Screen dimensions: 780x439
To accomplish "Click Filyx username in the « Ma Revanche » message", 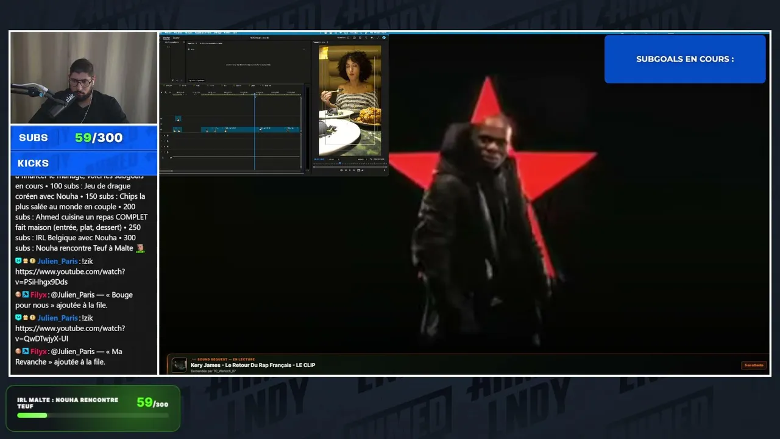I will click(39, 351).
